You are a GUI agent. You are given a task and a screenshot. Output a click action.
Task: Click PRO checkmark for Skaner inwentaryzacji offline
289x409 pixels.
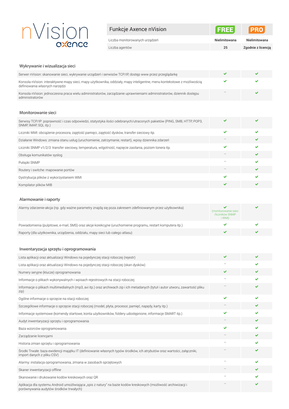[x=257, y=369]
